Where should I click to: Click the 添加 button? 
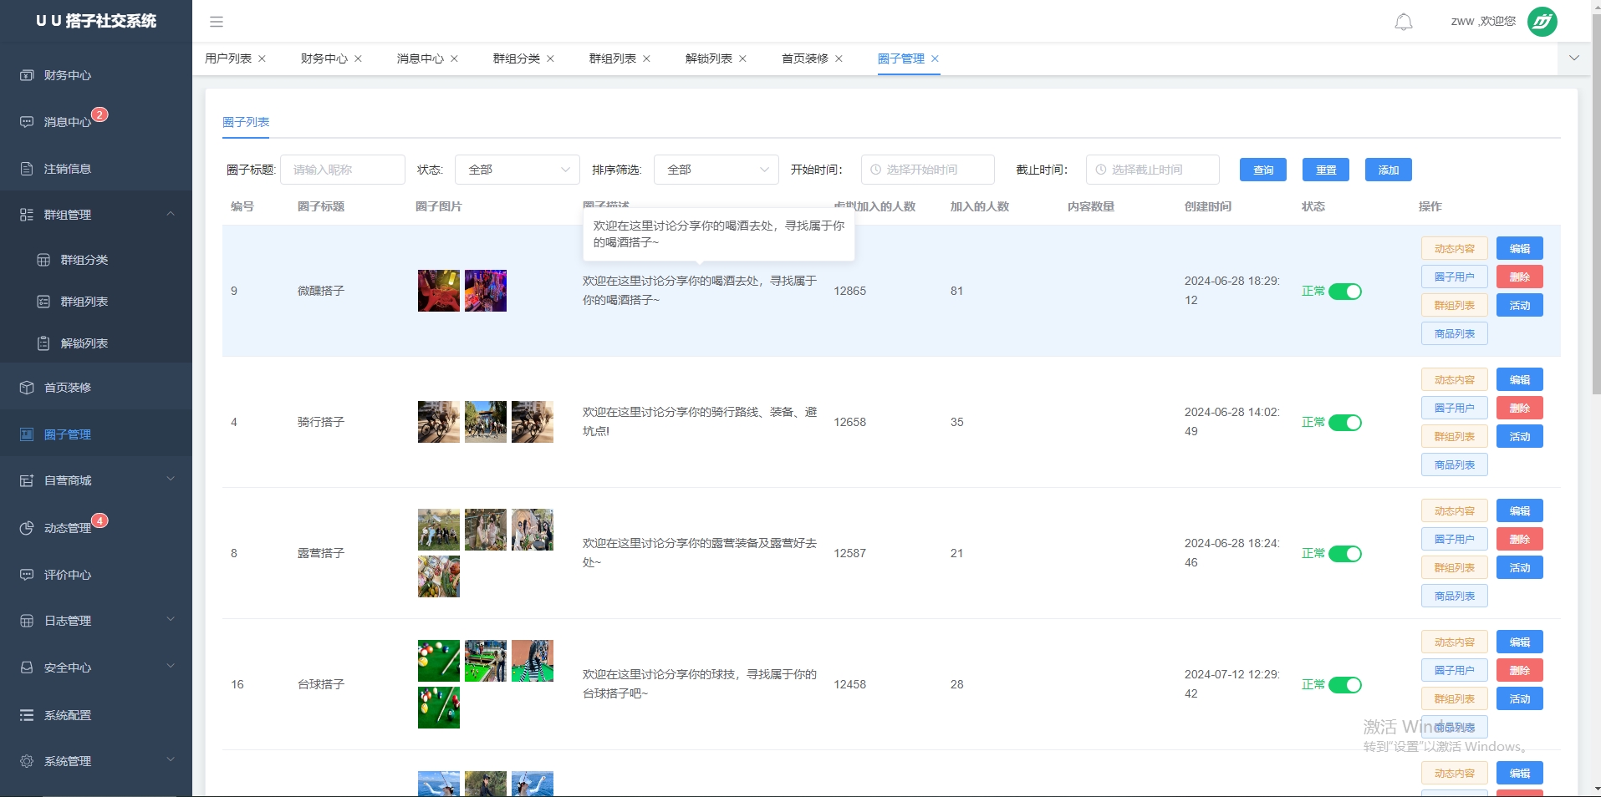click(1389, 170)
